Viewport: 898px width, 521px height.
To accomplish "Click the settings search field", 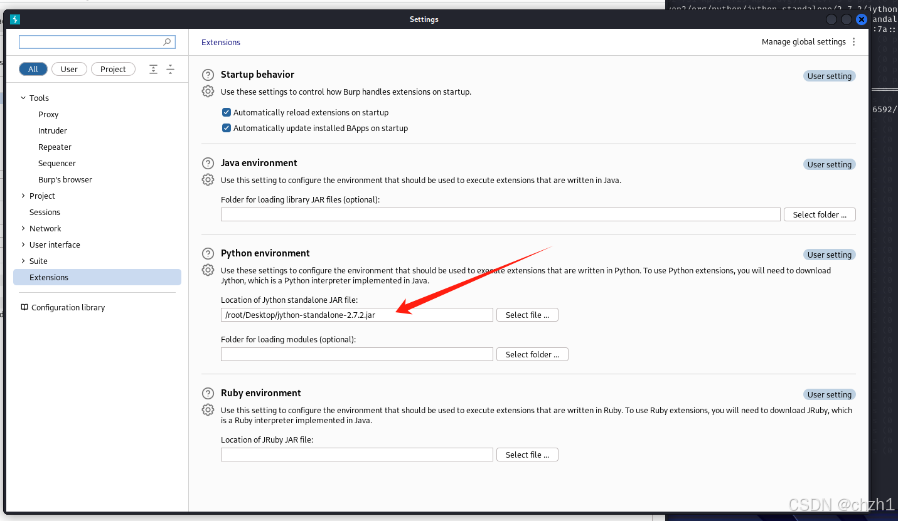I will (97, 42).
